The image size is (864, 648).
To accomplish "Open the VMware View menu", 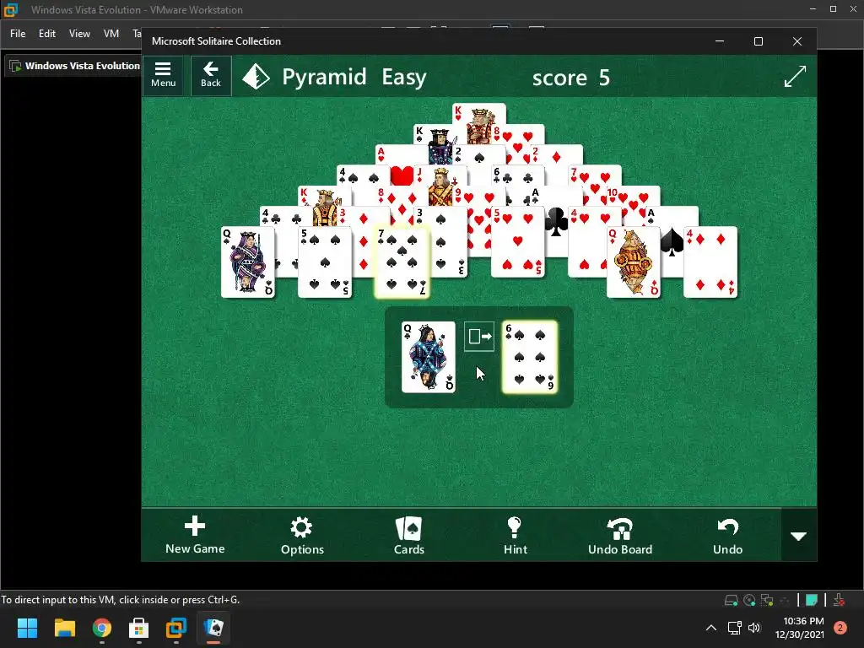I will point(79,34).
